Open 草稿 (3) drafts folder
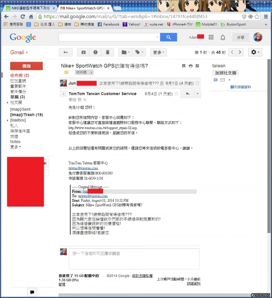 [x=17, y=97]
